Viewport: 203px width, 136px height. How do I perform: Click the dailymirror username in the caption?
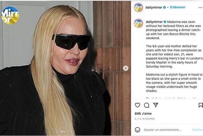(x=154, y=22)
